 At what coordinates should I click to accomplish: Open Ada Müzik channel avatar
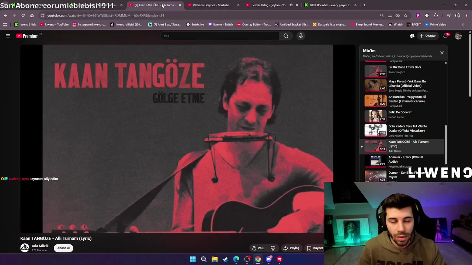[25, 248]
